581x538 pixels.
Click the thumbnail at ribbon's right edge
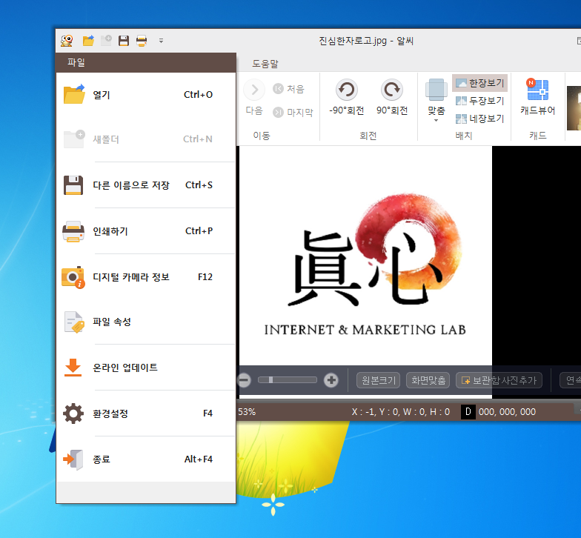[574, 108]
